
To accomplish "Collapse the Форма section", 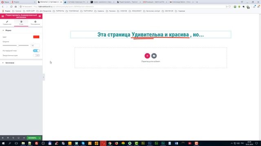I will [x=21, y=30].
